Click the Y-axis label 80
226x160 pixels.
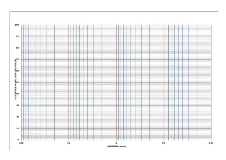(x=17, y=48)
